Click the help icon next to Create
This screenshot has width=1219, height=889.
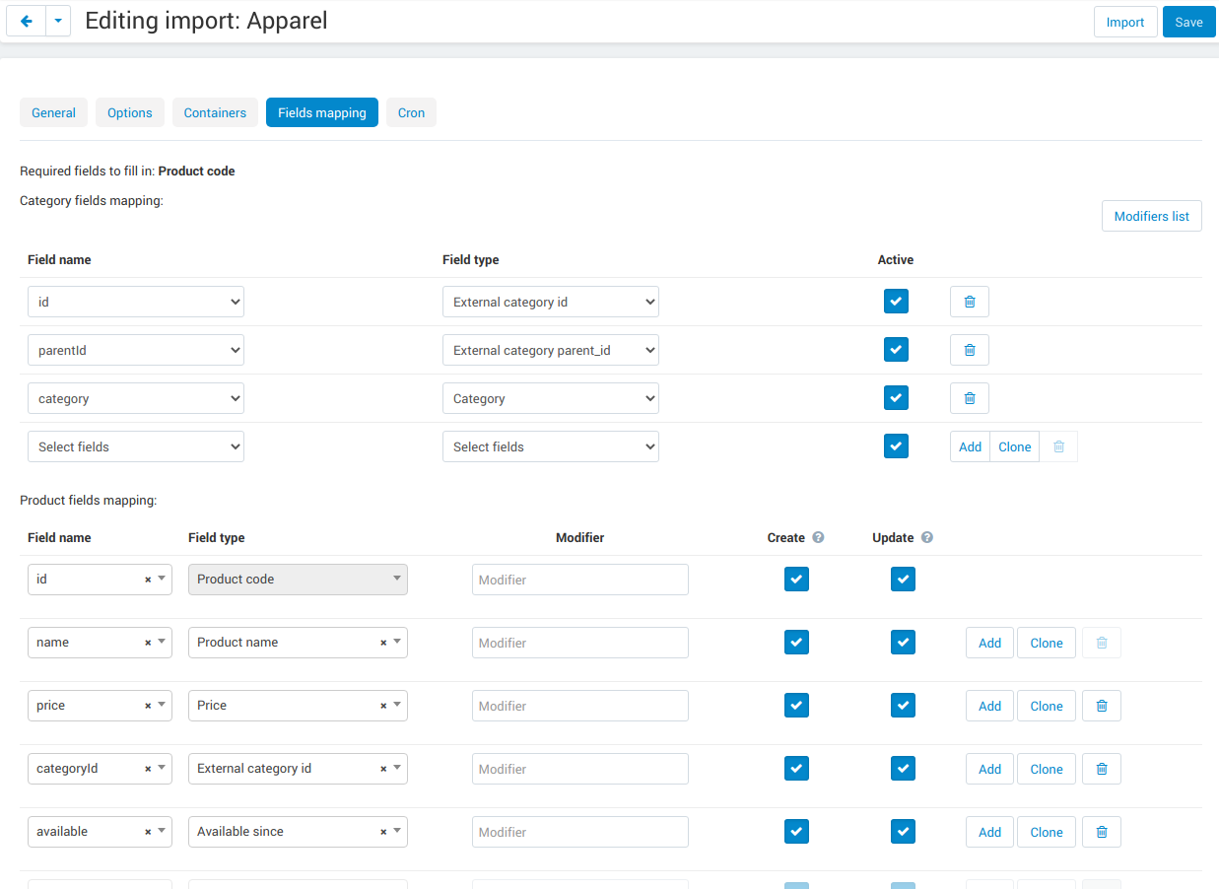coord(818,538)
